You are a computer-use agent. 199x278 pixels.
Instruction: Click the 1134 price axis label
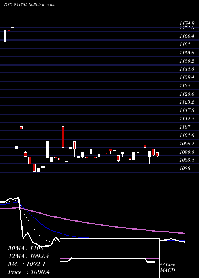(185, 86)
